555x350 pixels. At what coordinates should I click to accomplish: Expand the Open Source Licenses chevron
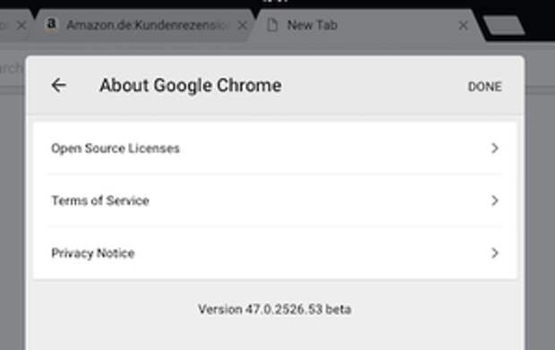[494, 148]
